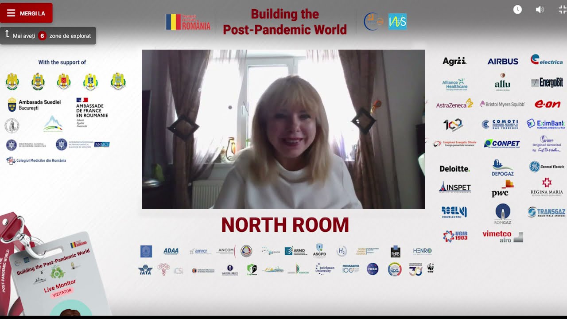
Task: Click the WWF panda logo
Action: point(430,268)
